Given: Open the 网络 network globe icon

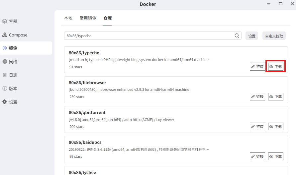Looking at the screenshot, I should point(5,62).
